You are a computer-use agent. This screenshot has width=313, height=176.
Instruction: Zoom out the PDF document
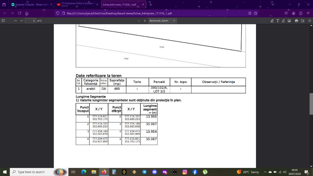pyautogui.click(x=139, y=21)
